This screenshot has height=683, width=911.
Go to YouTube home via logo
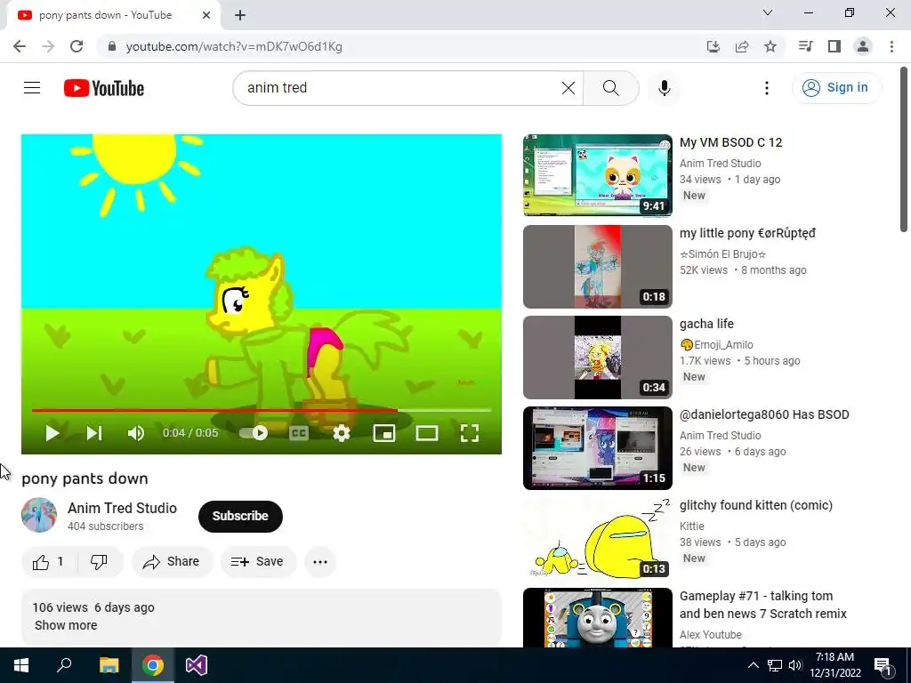[x=104, y=88]
